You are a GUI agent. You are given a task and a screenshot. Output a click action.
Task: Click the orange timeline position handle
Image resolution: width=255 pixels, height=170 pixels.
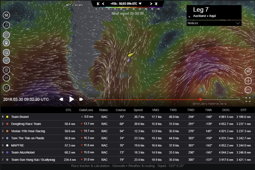(x=200, y=99)
